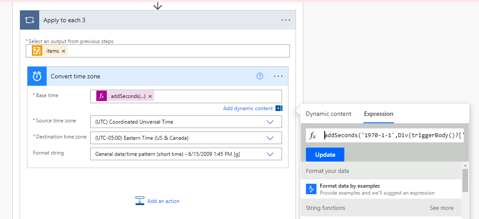Expand the Source time zone dropdown
Image resolution: width=479 pixels, height=219 pixels.
coord(270,122)
